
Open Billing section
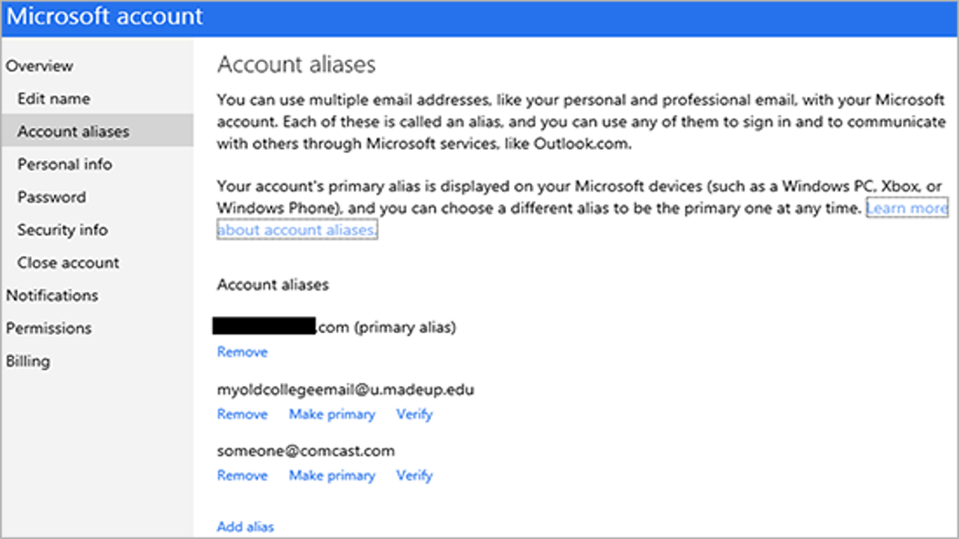pos(28,361)
